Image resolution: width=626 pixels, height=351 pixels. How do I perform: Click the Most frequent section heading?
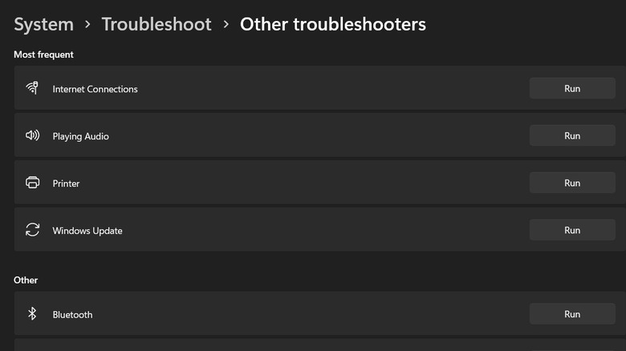[x=43, y=54]
